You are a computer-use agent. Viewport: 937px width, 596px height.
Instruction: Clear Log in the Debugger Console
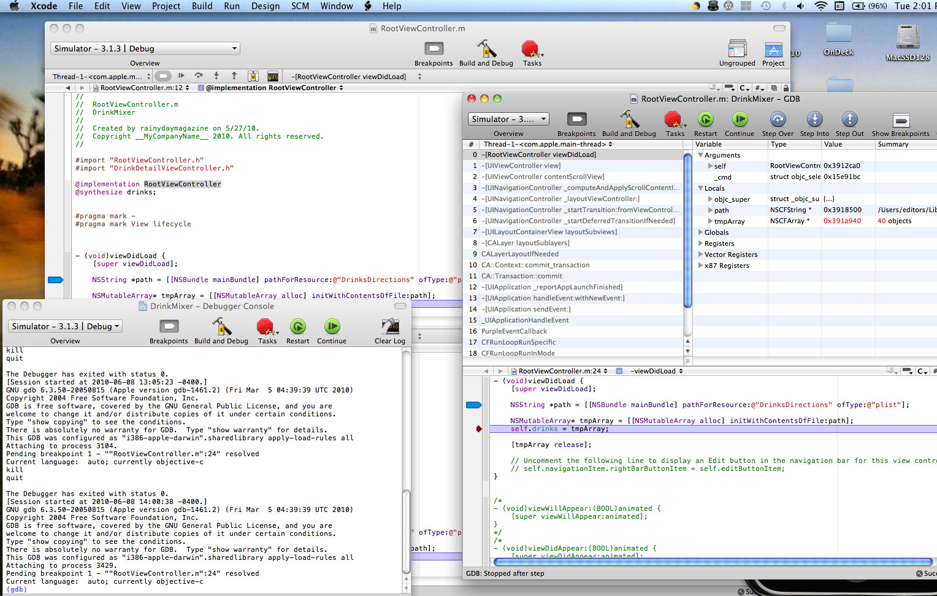pyautogui.click(x=390, y=327)
